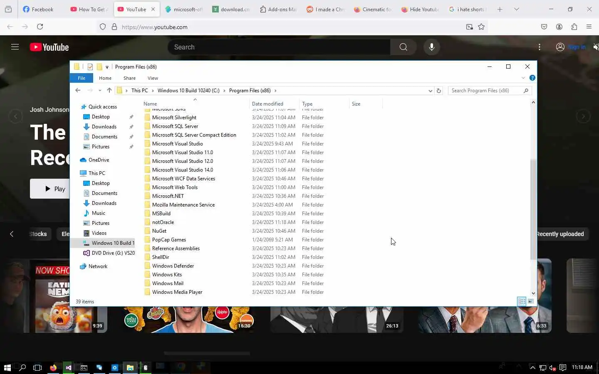Switch to details view in Explorer
The height and width of the screenshot is (374, 599).
click(522, 302)
